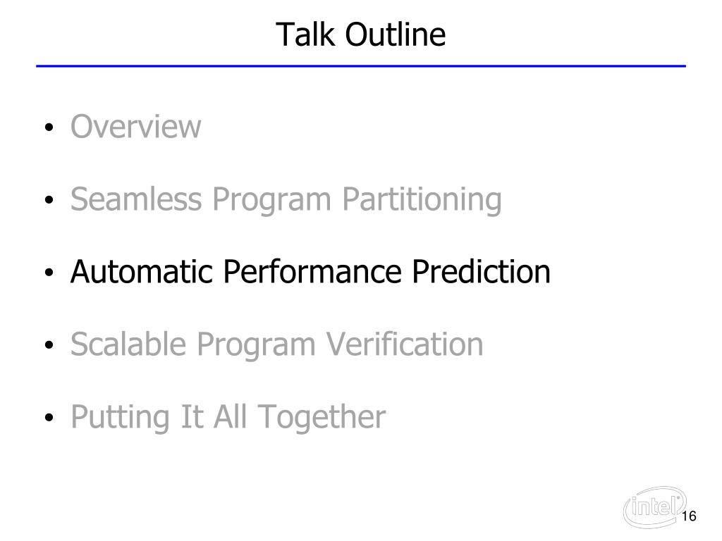Click the word Seamless
Image resolution: width=722 pixels, height=541 pixels.
(x=136, y=199)
